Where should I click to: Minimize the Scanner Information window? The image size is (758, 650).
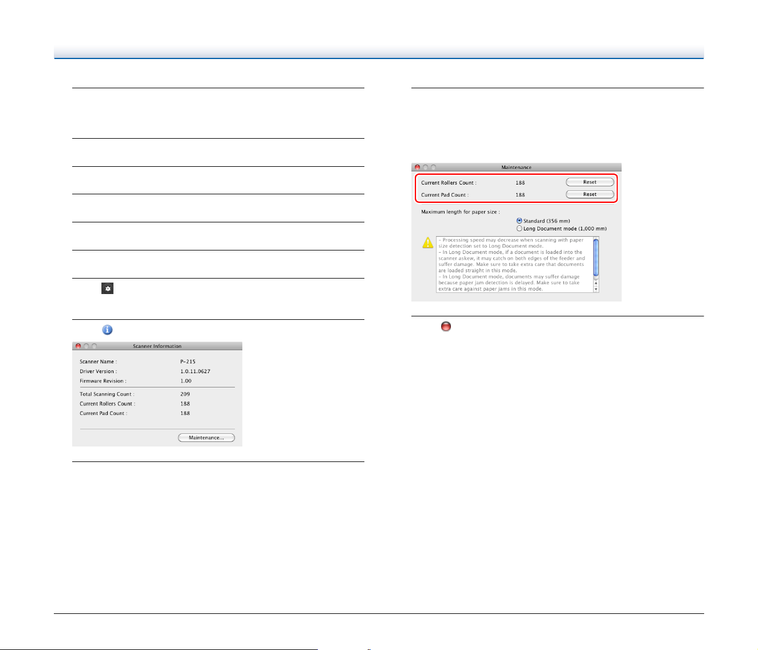click(87, 346)
